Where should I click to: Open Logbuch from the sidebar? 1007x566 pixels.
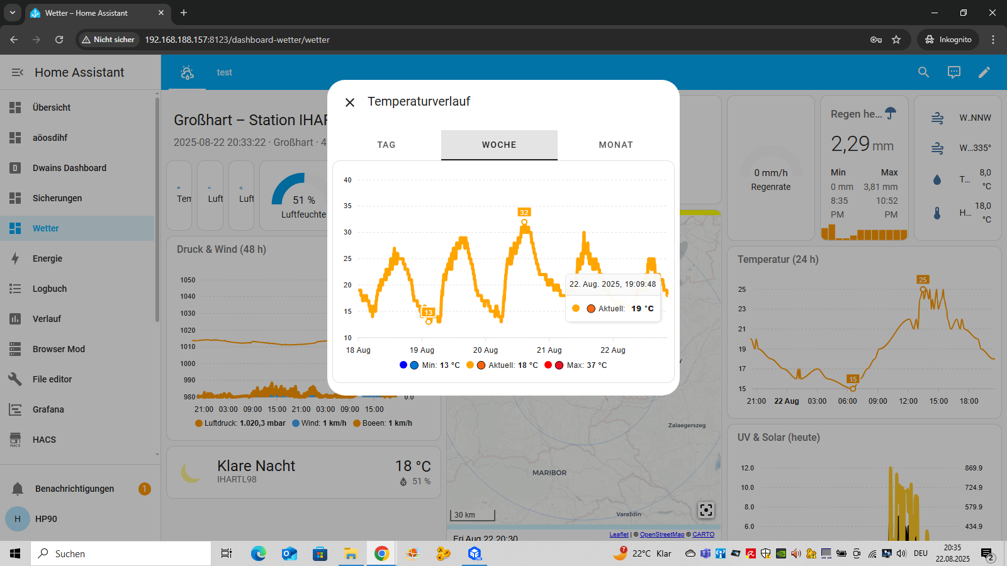50,289
